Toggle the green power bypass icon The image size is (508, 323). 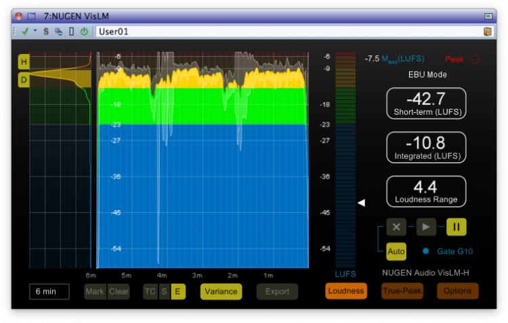click(84, 31)
